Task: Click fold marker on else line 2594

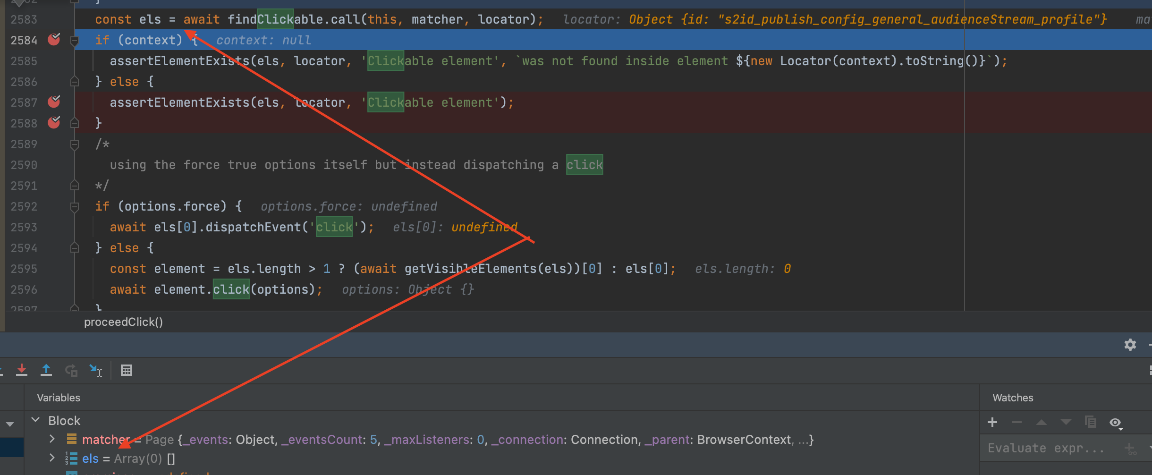Action: coord(74,247)
